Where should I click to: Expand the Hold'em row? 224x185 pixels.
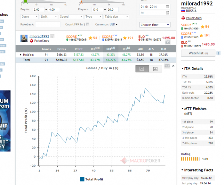click(20, 55)
